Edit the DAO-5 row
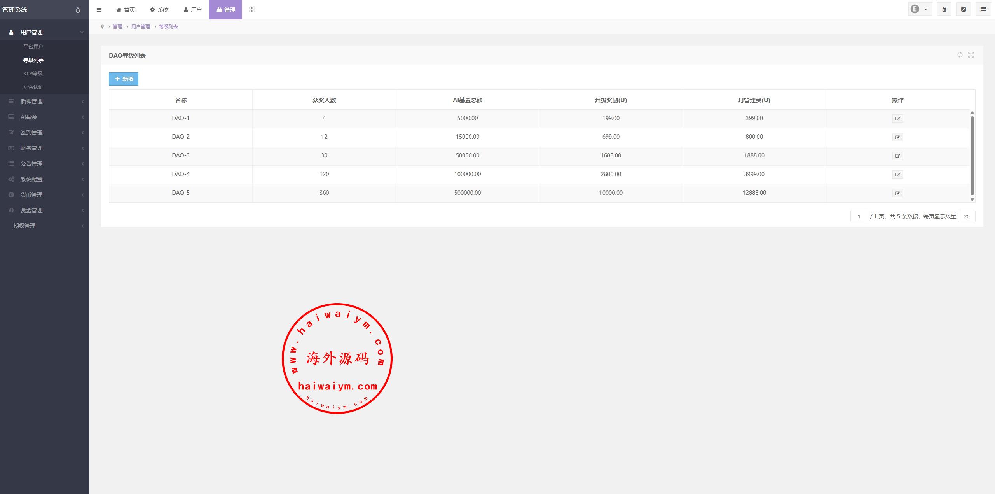This screenshot has height=494, width=995. pyautogui.click(x=897, y=193)
